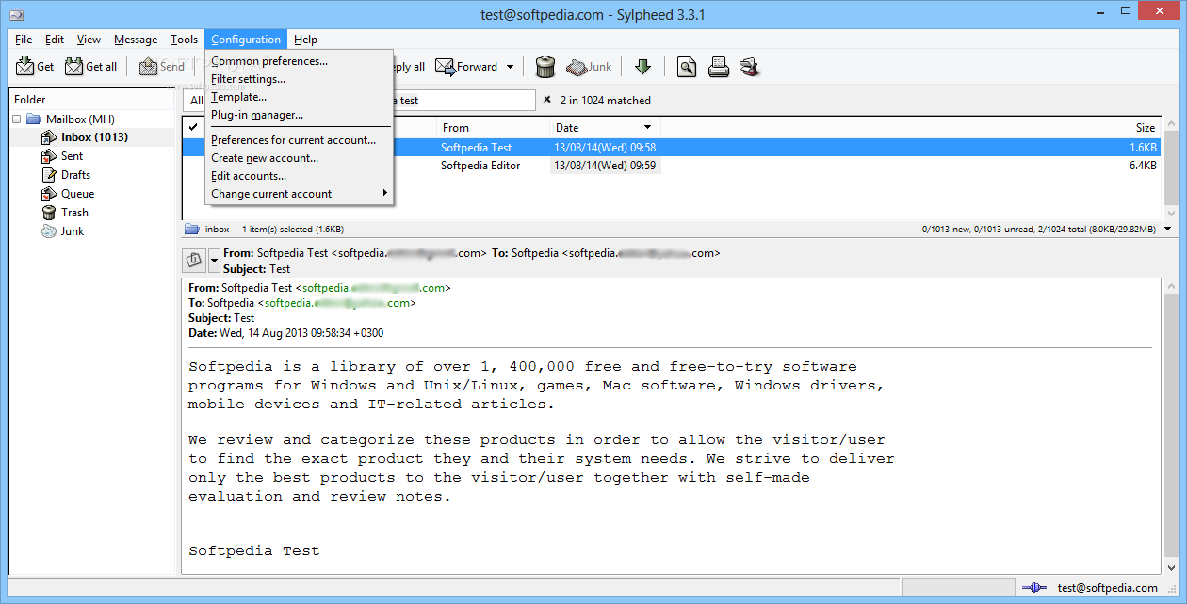Screen dimensions: 1187x604
Task: Click Get all to fetch every account
Action: 91,67
